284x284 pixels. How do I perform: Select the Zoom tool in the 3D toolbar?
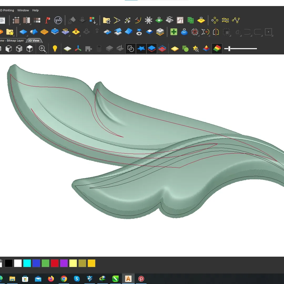pos(42,49)
